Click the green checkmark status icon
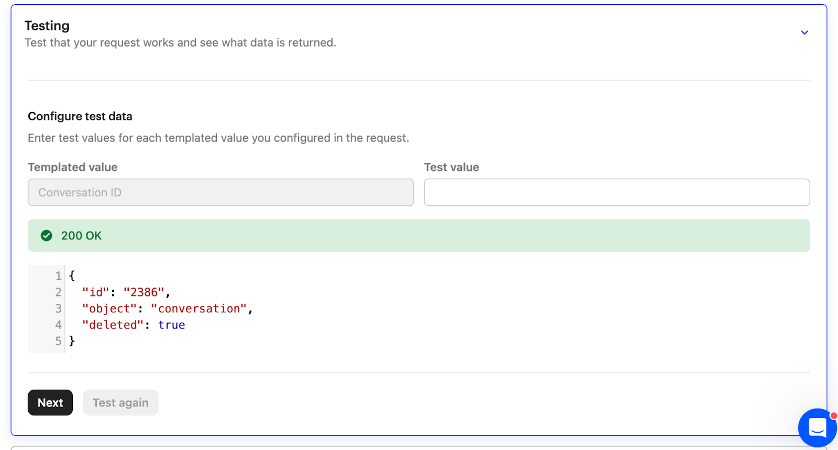 coord(47,236)
